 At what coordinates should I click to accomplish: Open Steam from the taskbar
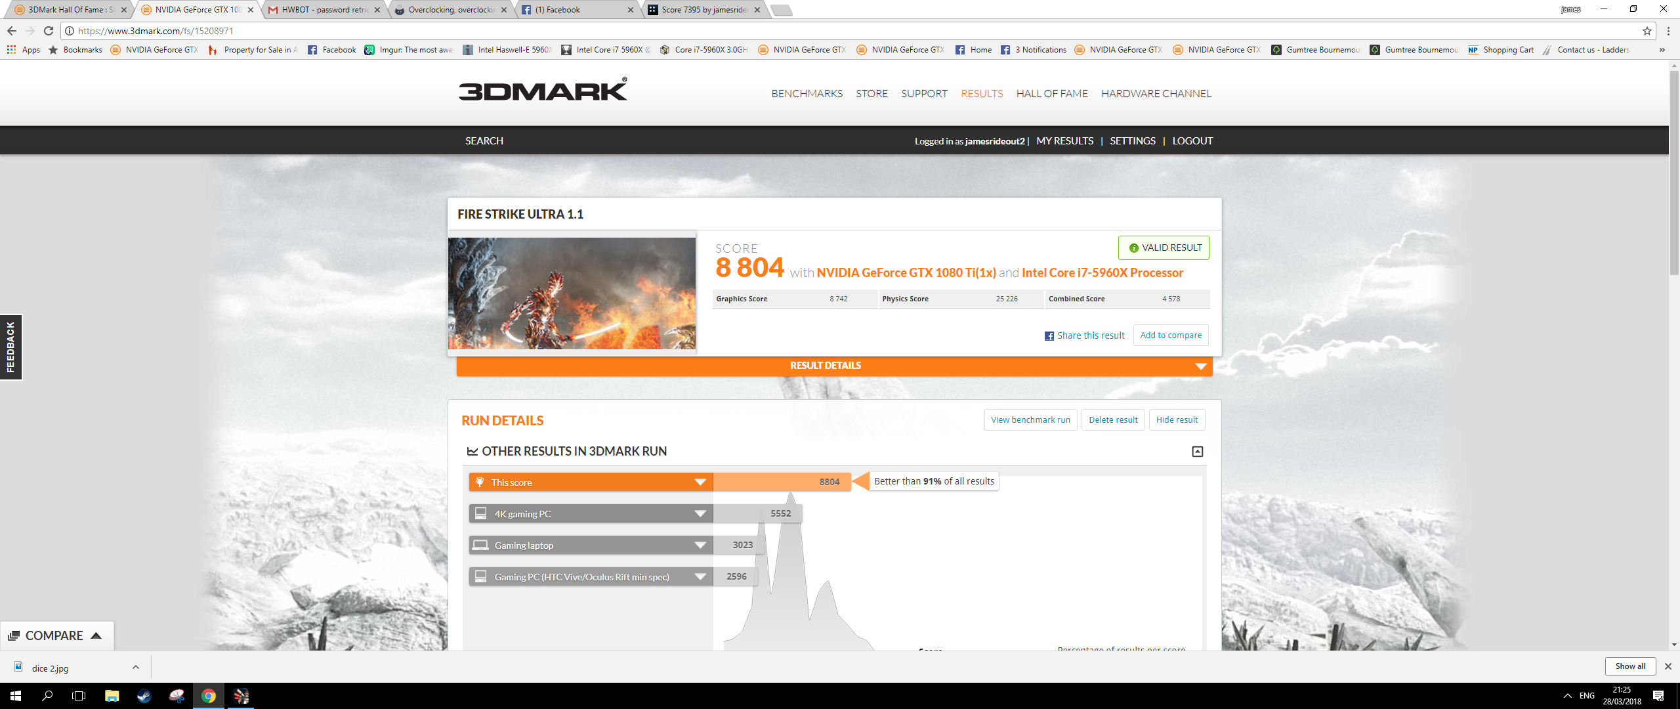(x=144, y=696)
